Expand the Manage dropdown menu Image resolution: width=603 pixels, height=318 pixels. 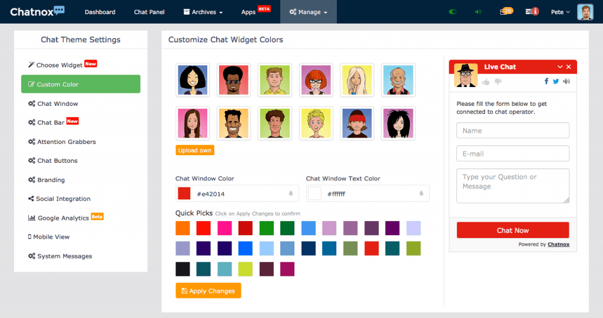click(309, 12)
